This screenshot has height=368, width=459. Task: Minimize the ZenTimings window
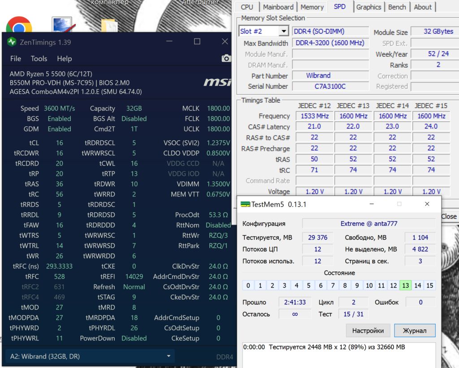point(169,42)
